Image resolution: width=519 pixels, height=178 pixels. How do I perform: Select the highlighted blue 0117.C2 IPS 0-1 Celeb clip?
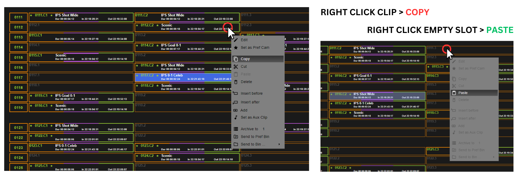183,77
